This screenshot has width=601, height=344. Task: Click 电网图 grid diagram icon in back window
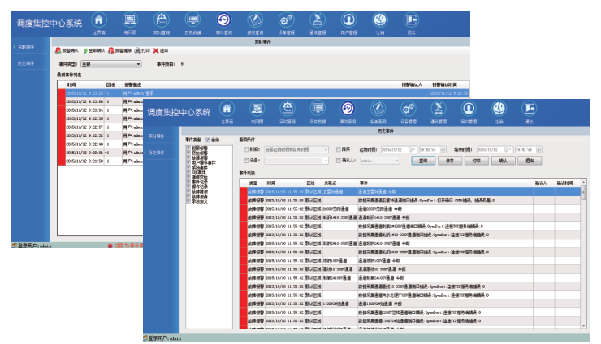pyautogui.click(x=130, y=19)
